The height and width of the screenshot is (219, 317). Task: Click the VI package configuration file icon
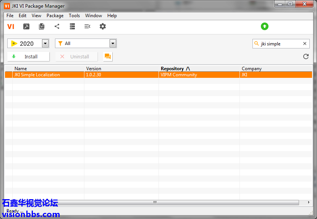42,26
